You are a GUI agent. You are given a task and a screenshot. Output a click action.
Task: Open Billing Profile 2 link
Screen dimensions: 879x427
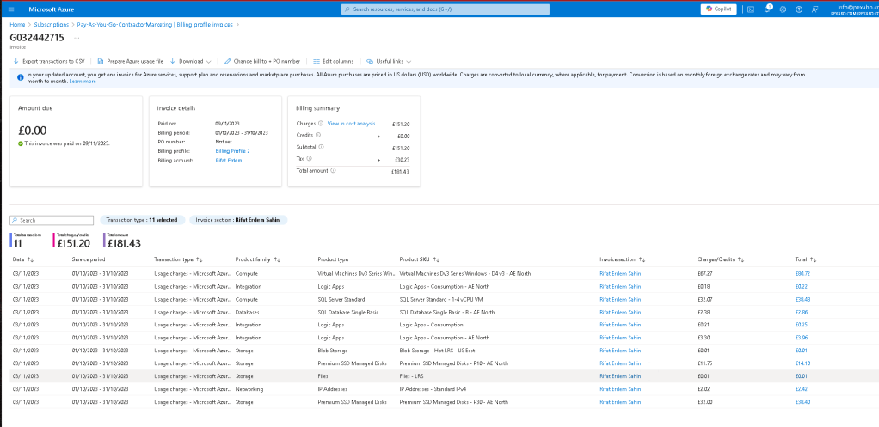232,151
